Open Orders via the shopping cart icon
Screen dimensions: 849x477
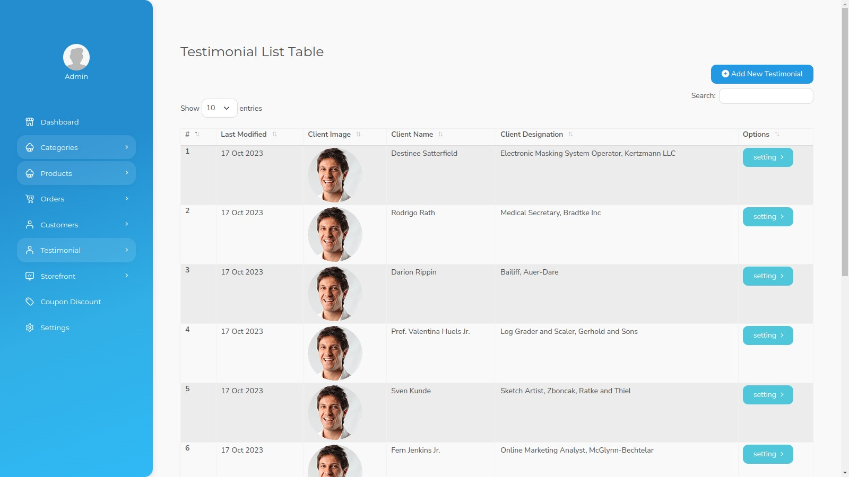click(x=30, y=199)
